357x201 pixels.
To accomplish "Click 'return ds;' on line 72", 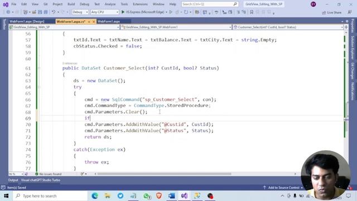I will click(98, 137).
